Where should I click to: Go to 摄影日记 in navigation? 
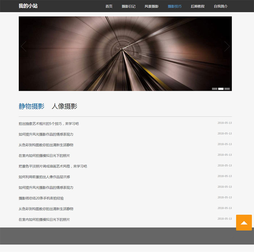(129, 6)
